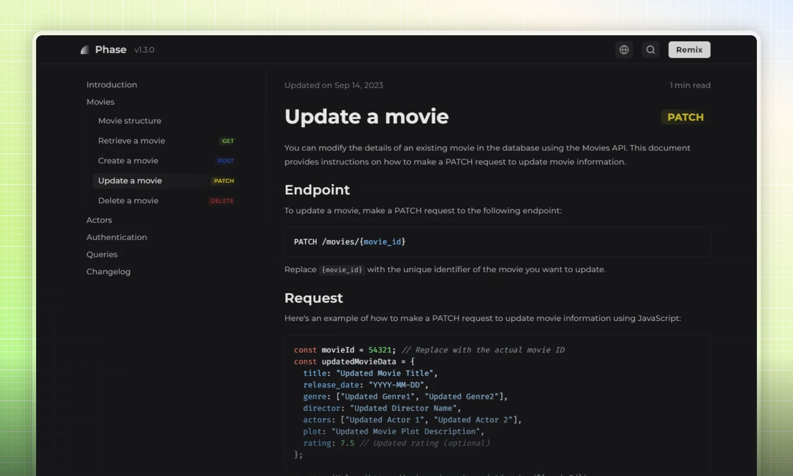Image resolution: width=793 pixels, height=476 pixels.
Task: Open Create a movie page
Action: click(128, 161)
